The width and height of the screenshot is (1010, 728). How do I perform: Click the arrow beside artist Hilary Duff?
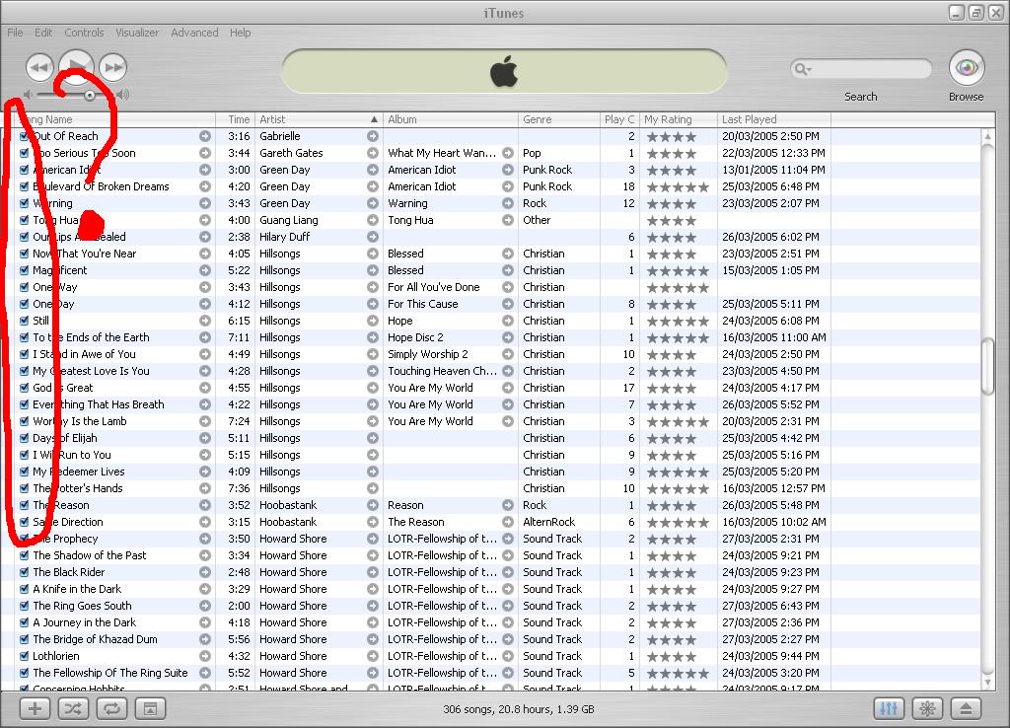coord(372,237)
